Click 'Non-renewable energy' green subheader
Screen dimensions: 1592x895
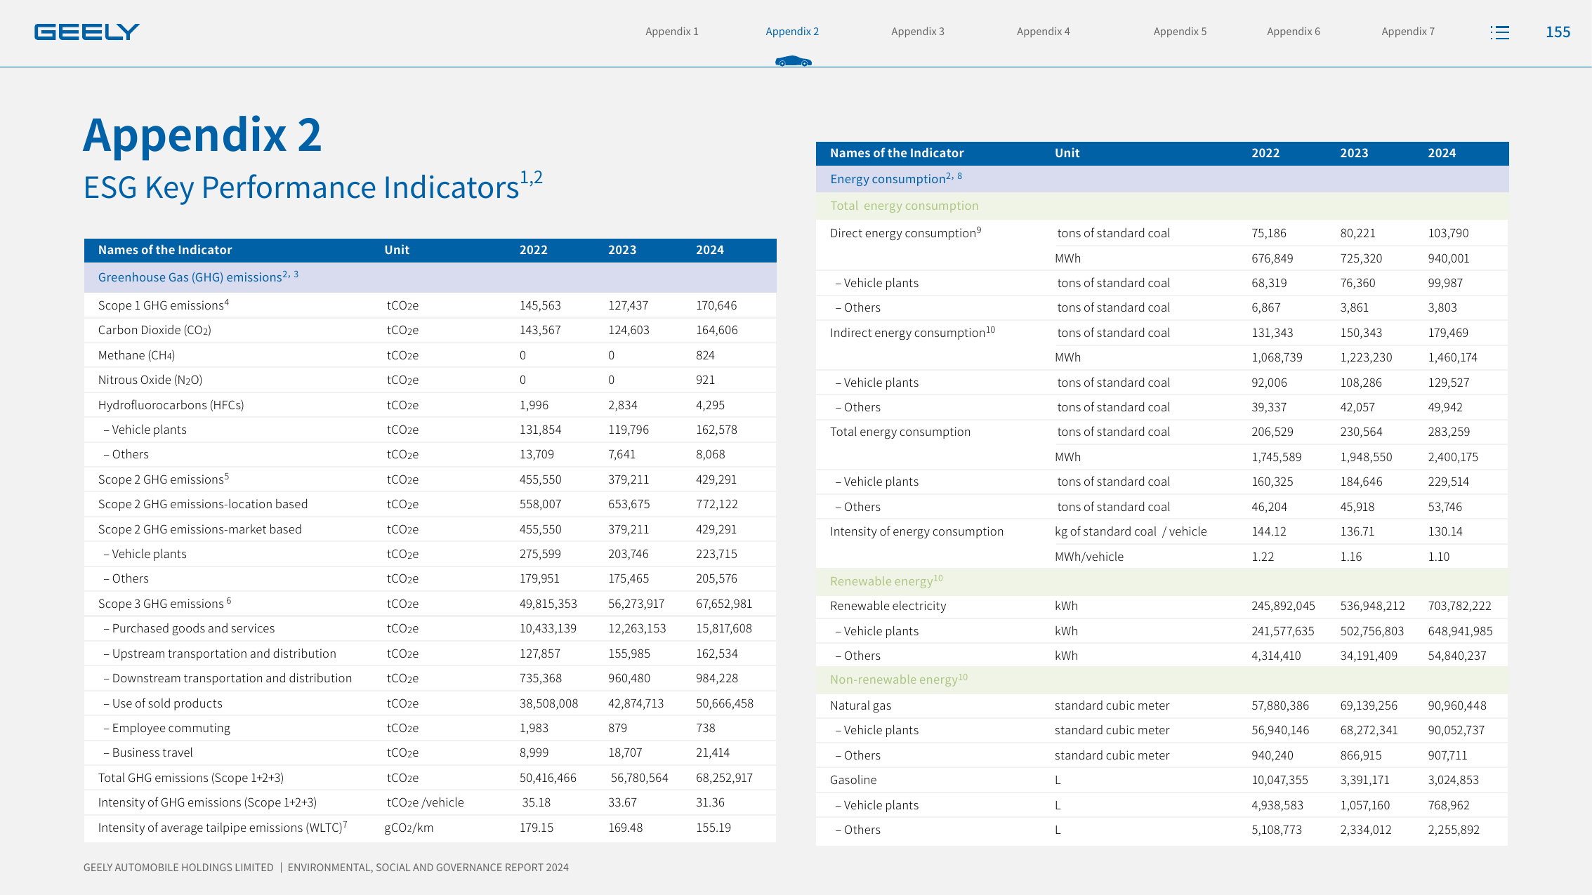pyautogui.click(x=898, y=679)
